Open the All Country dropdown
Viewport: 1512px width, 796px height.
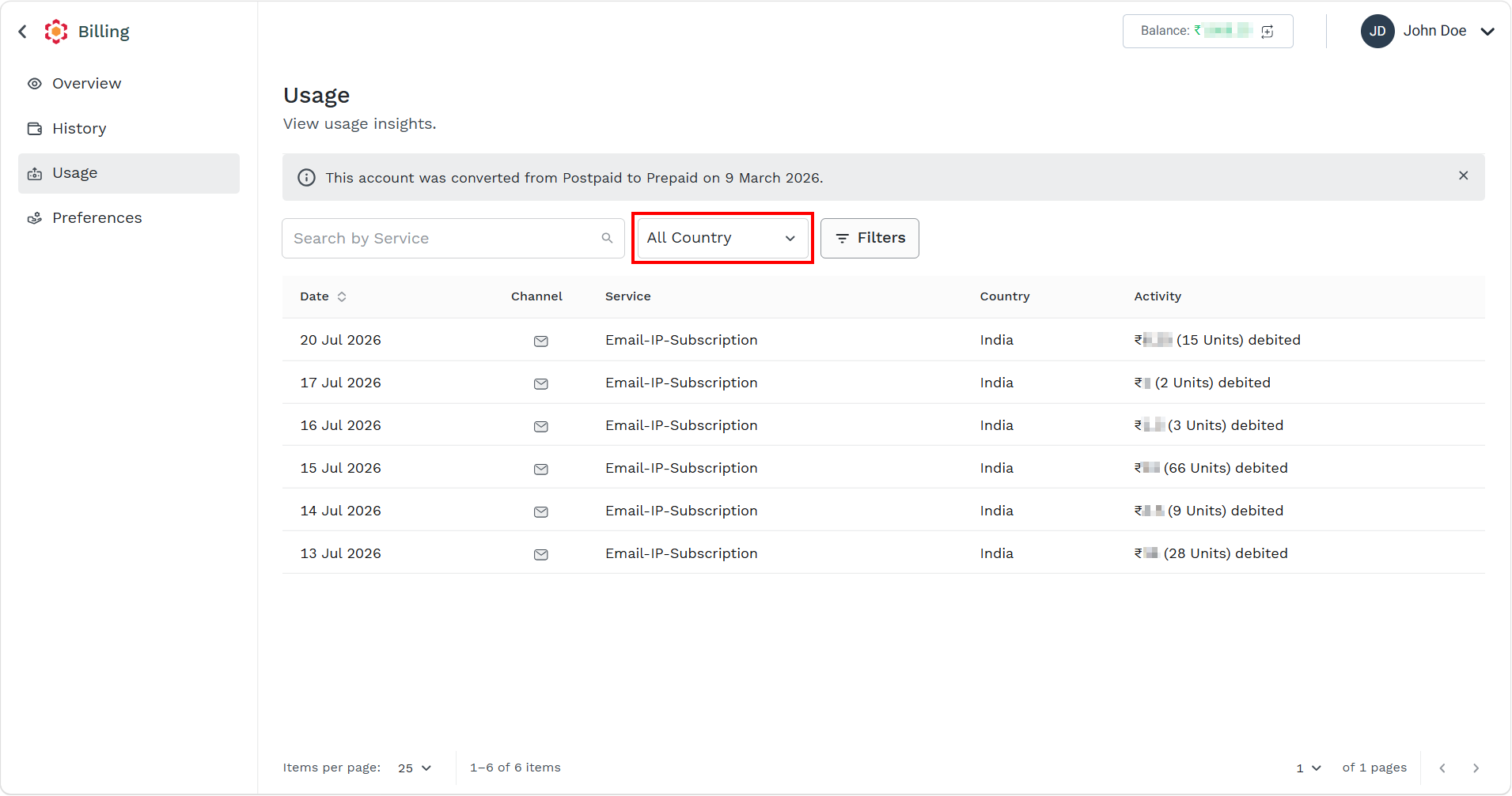(x=722, y=238)
